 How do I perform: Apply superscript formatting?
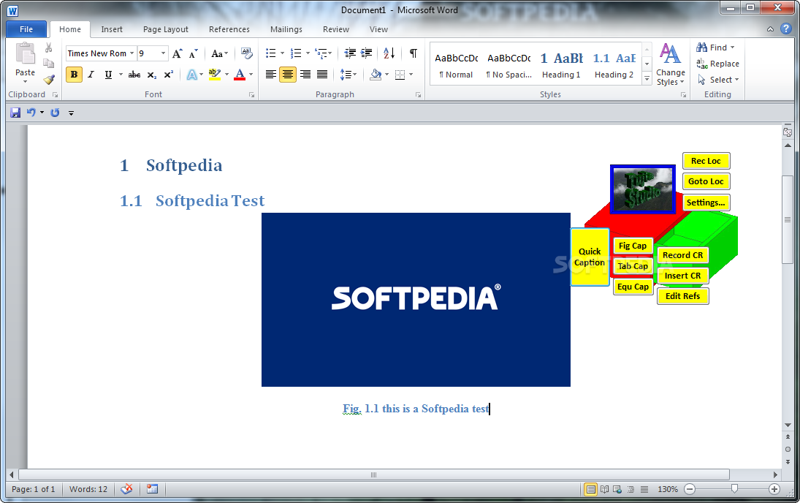pyautogui.click(x=168, y=75)
